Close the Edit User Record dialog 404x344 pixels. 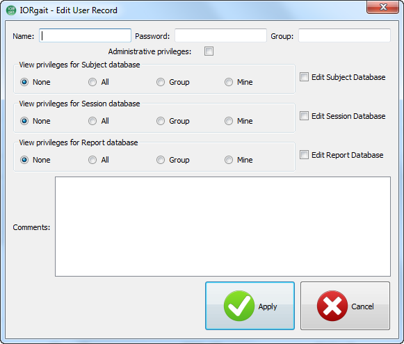pyautogui.click(x=382, y=7)
